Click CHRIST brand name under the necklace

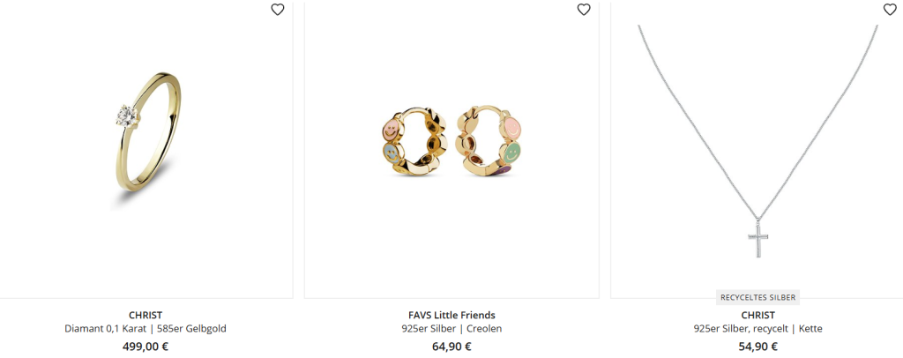(x=757, y=315)
